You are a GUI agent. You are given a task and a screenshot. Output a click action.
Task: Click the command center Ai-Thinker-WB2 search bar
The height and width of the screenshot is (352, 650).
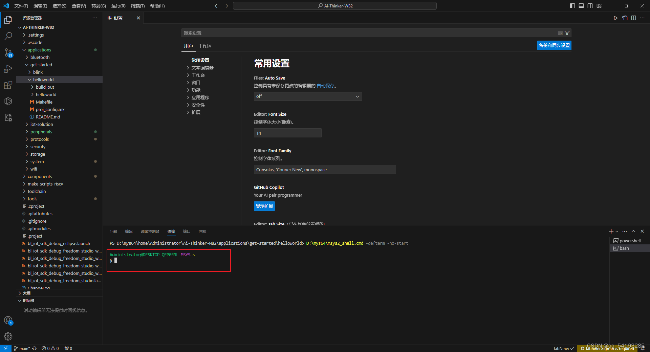pos(335,6)
